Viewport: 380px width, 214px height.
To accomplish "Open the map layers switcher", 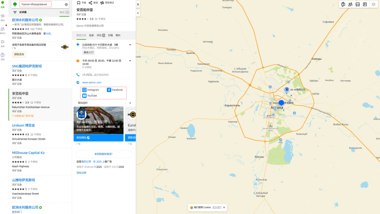I will tap(373, 4).
